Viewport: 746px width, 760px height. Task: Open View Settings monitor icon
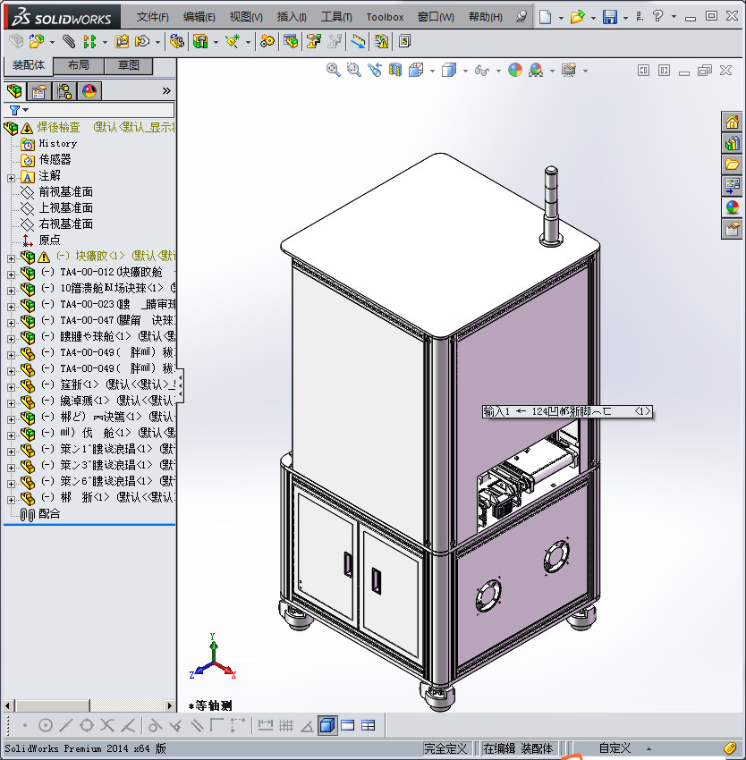[x=569, y=71]
